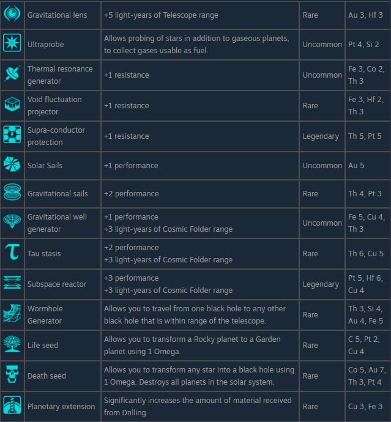
Task: Click the Subspace reactor icon
Action: pyautogui.click(x=12, y=284)
